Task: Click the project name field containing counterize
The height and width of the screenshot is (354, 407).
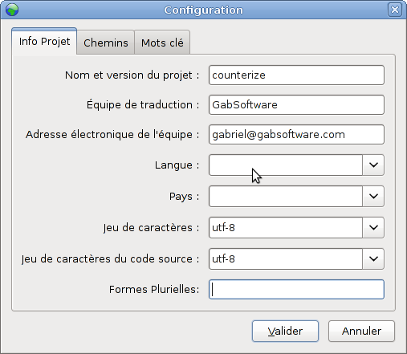Action: [x=296, y=75]
